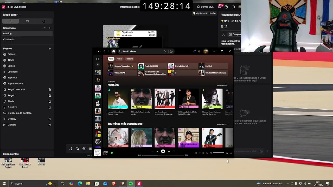Open the Spotify three-dots menu

click(98, 51)
